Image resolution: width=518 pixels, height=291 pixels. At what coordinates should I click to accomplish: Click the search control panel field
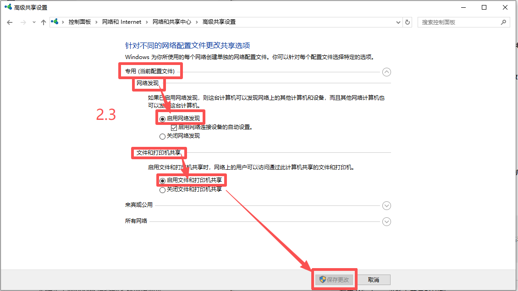coord(464,22)
